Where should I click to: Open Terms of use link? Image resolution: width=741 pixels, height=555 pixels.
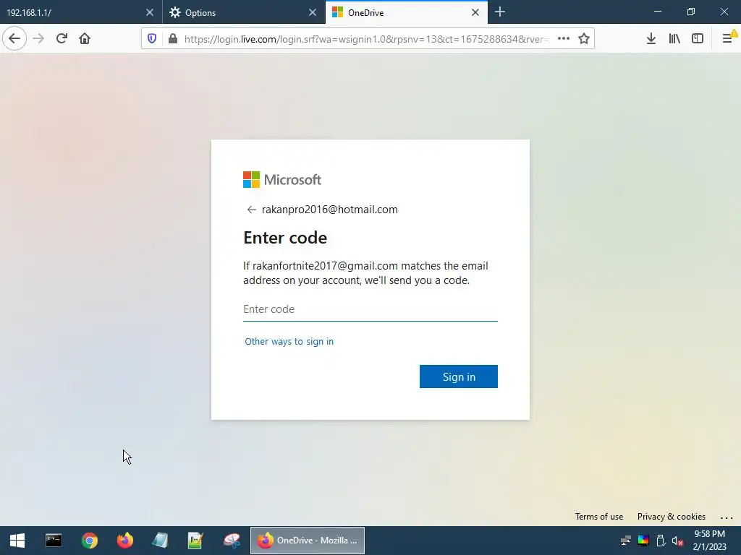coord(599,516)
